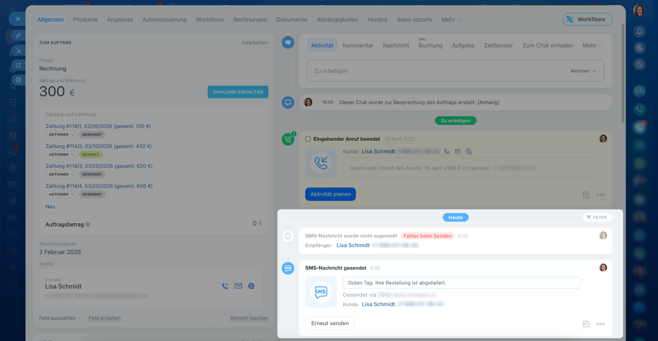Open chat with contact Lisa Schmidt

[x=251, y=286]
